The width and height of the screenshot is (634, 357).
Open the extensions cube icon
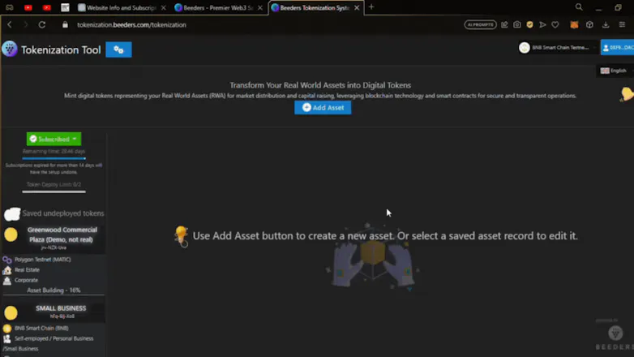pos(589,24)
